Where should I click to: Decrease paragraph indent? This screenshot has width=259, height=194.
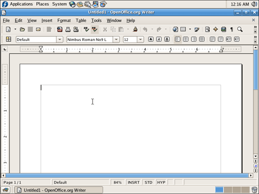click(228, 39)
